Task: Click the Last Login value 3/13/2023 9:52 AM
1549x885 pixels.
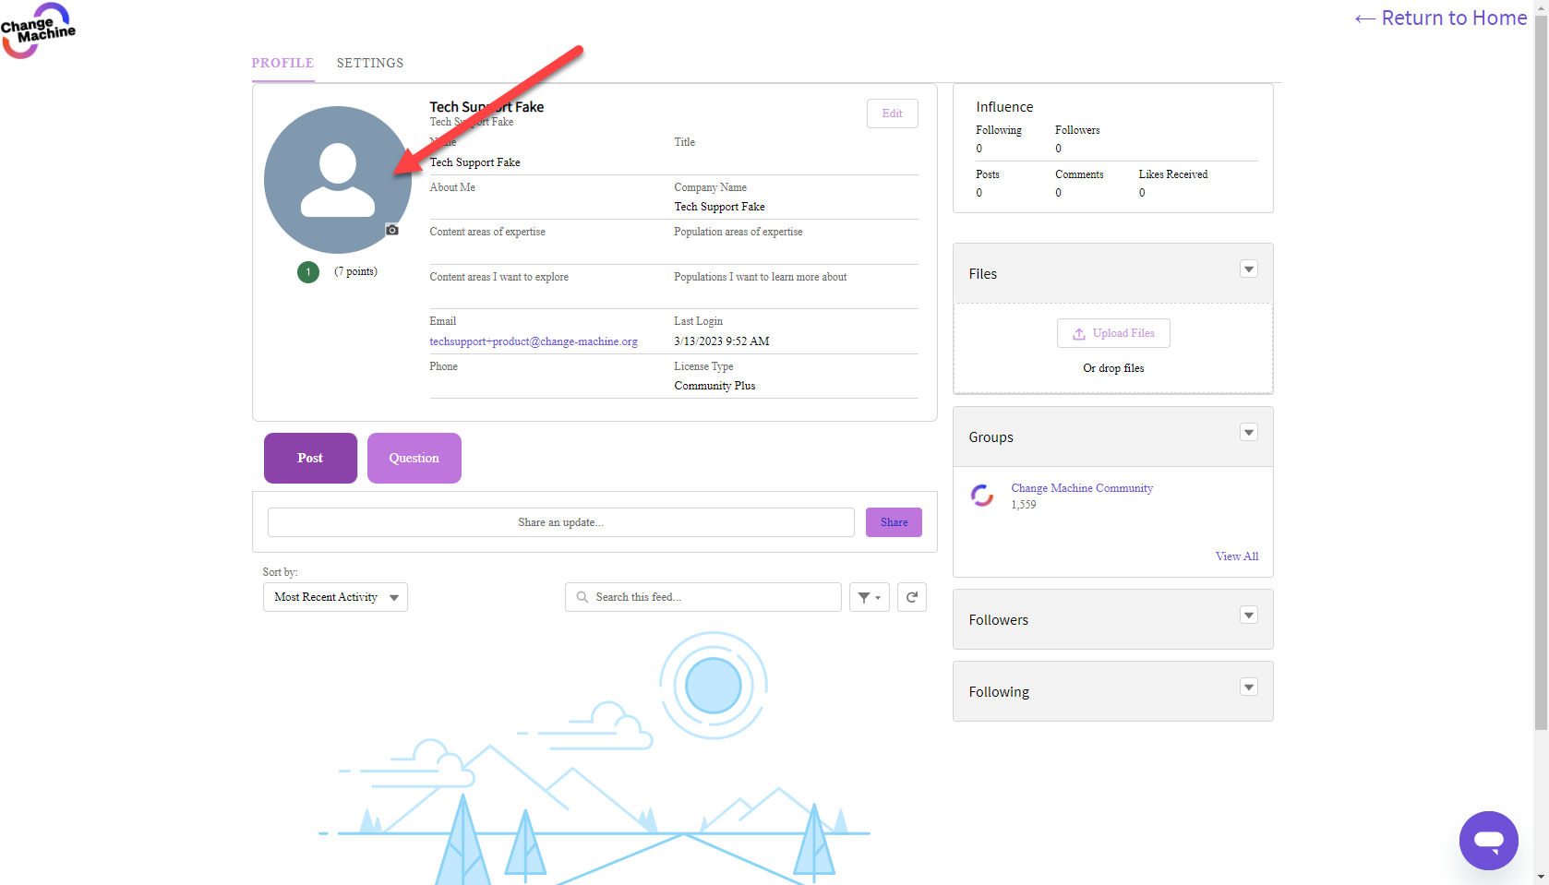Action: (x=722, y=341)
